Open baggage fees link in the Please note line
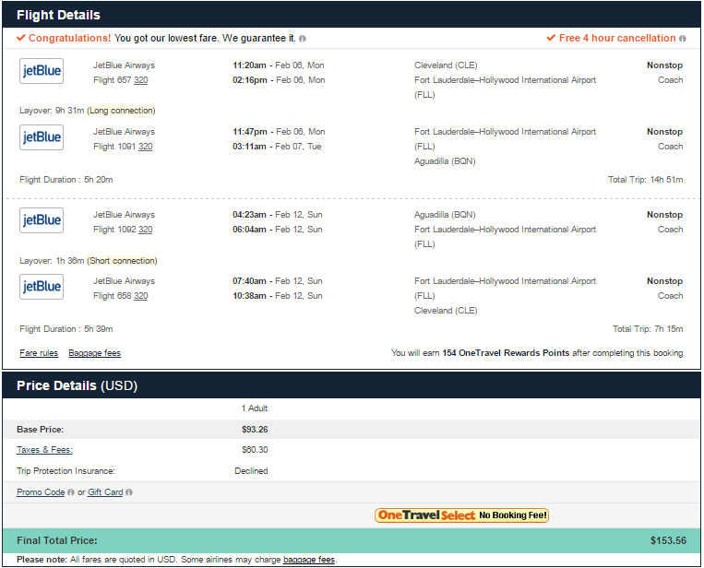Screen dimensions: 704x568 coord(309,560)
